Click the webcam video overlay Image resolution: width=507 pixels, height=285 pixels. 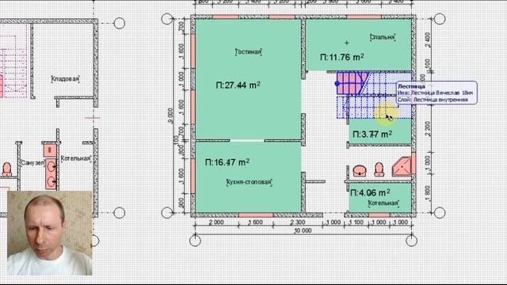[x=50, y=233]
